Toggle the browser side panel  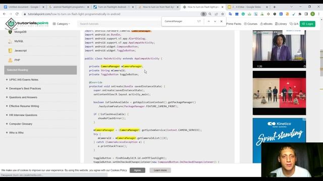coord(306,14)
